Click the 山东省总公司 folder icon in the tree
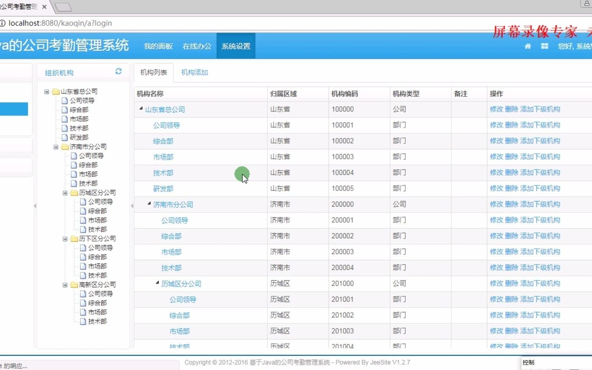 pyautogui.click(x=56, y=92)
